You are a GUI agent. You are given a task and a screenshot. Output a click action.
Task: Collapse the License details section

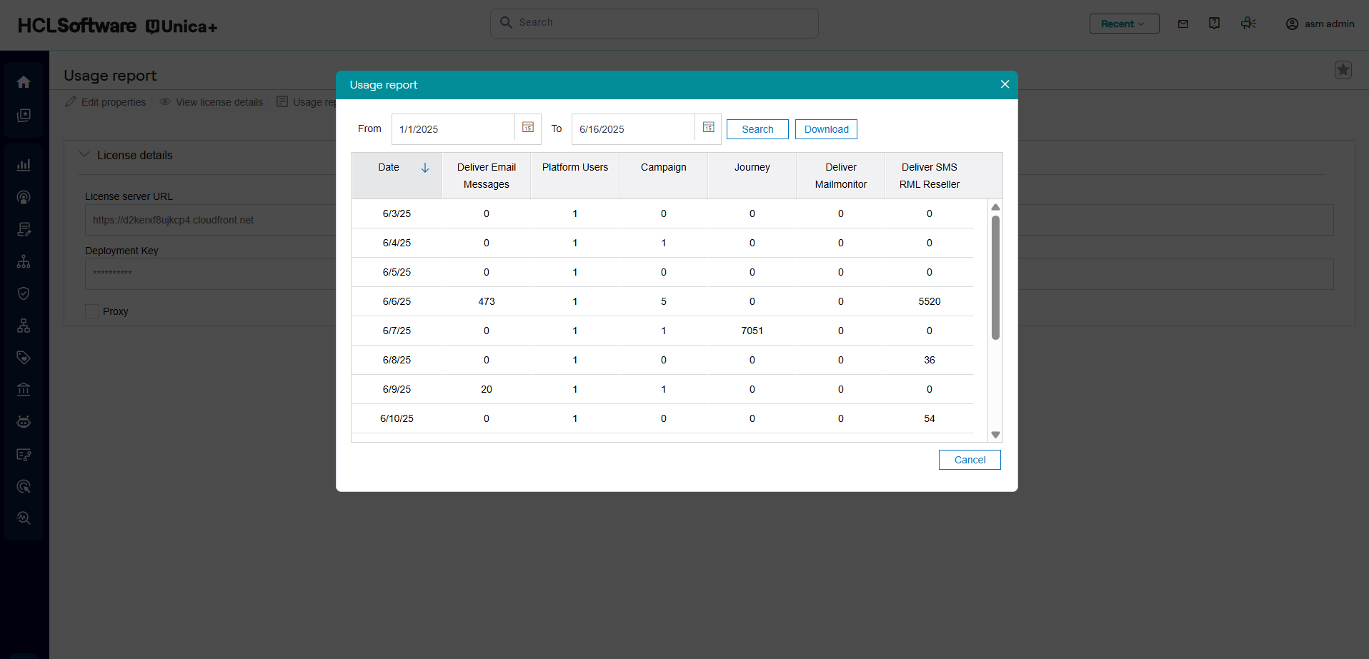coord(84,155)
